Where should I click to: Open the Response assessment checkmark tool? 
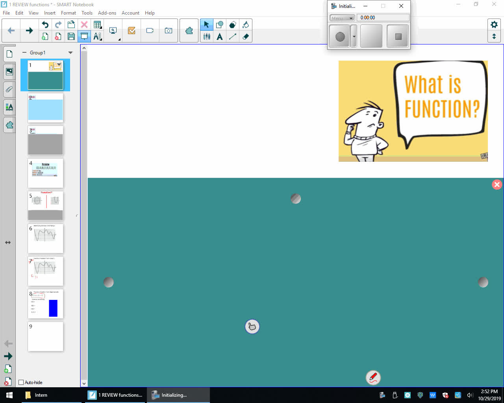(x=132, y=30)
